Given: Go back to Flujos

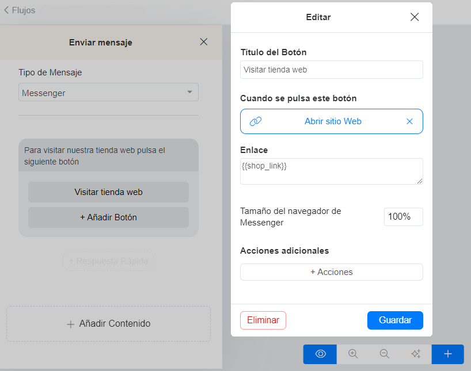Looking at the screenshot, I should 20,10.
